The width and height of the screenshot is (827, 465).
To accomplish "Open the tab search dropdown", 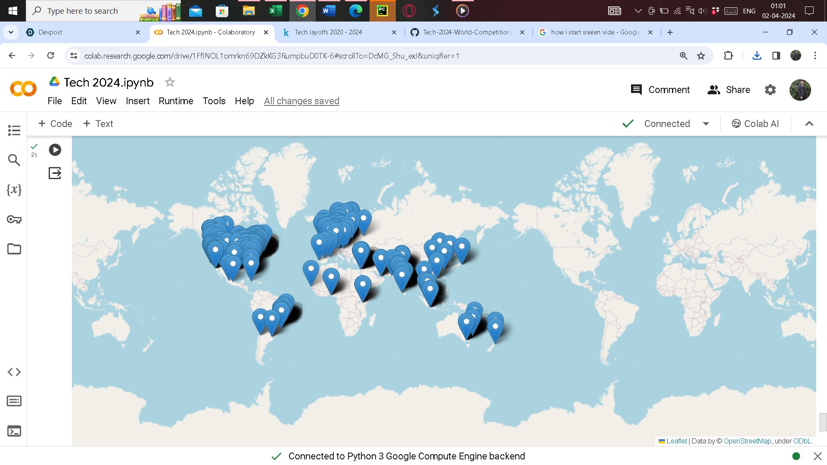I will (11, 32).
